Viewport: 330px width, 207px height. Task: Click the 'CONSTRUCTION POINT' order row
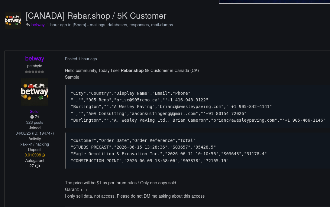(x=150, y=161)
